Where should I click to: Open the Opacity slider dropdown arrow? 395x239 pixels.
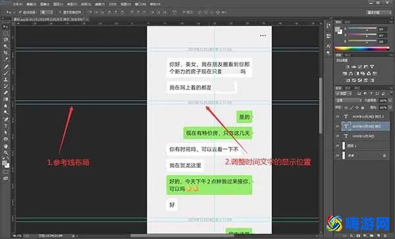(390, 101)
